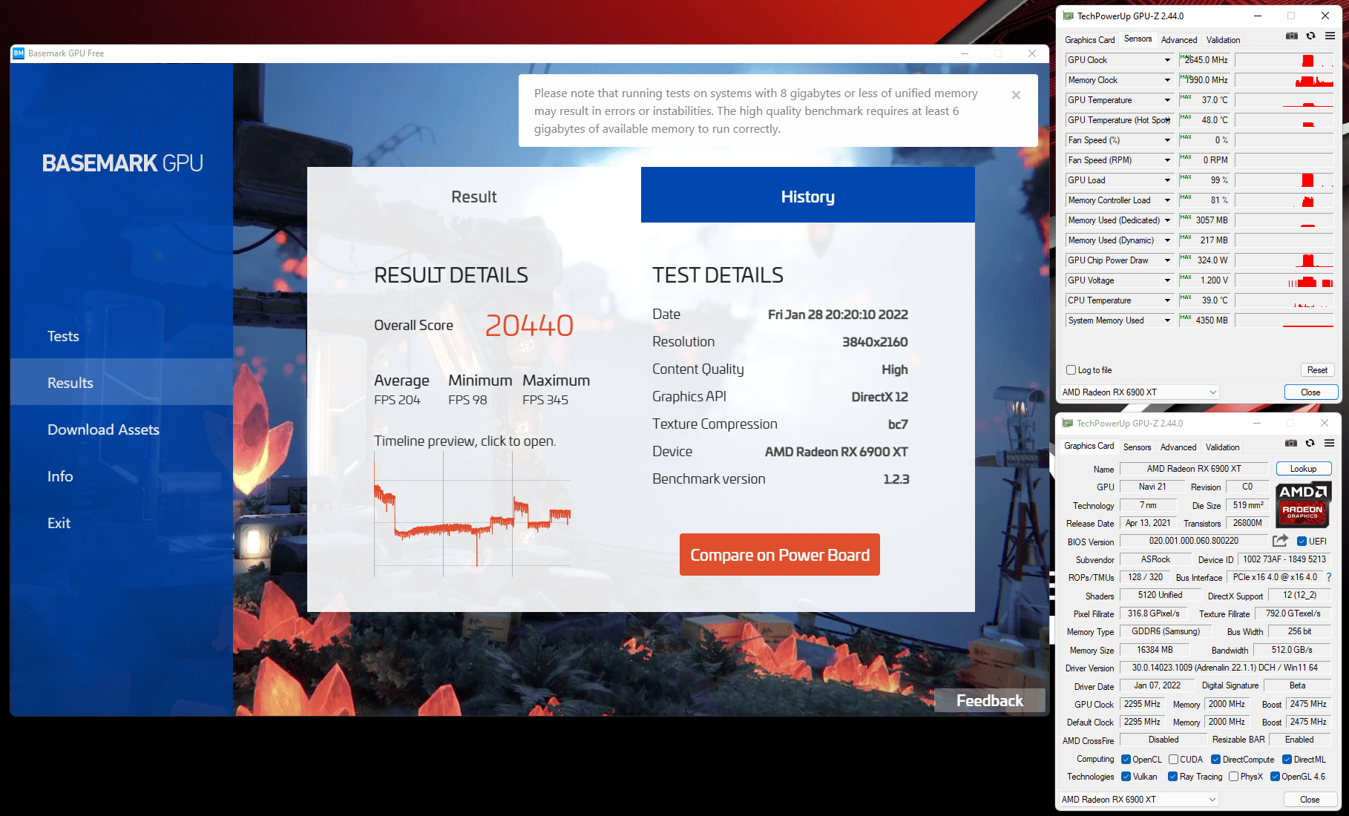Open Sensors tab in lower GPU-Z window

coord(1137,447)
